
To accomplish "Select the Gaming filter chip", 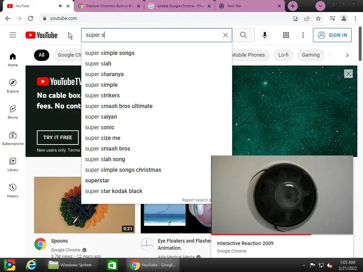I will [311, 55].
